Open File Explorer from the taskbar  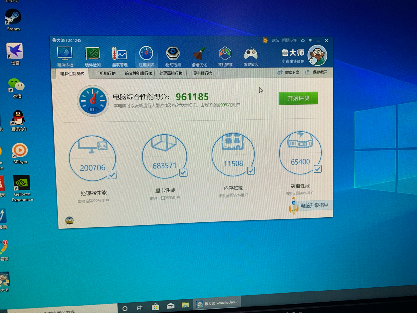click(x=185, y=305)
